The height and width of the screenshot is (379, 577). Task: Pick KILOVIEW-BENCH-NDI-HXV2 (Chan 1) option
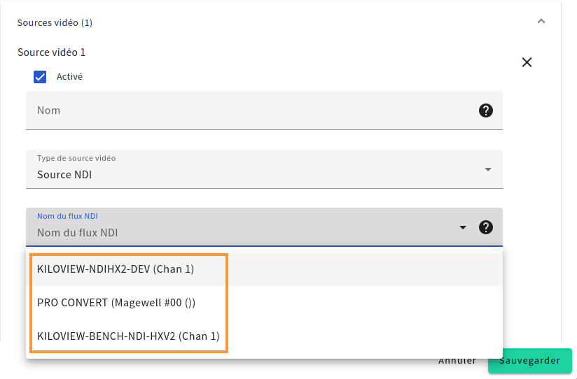[264, 336]
